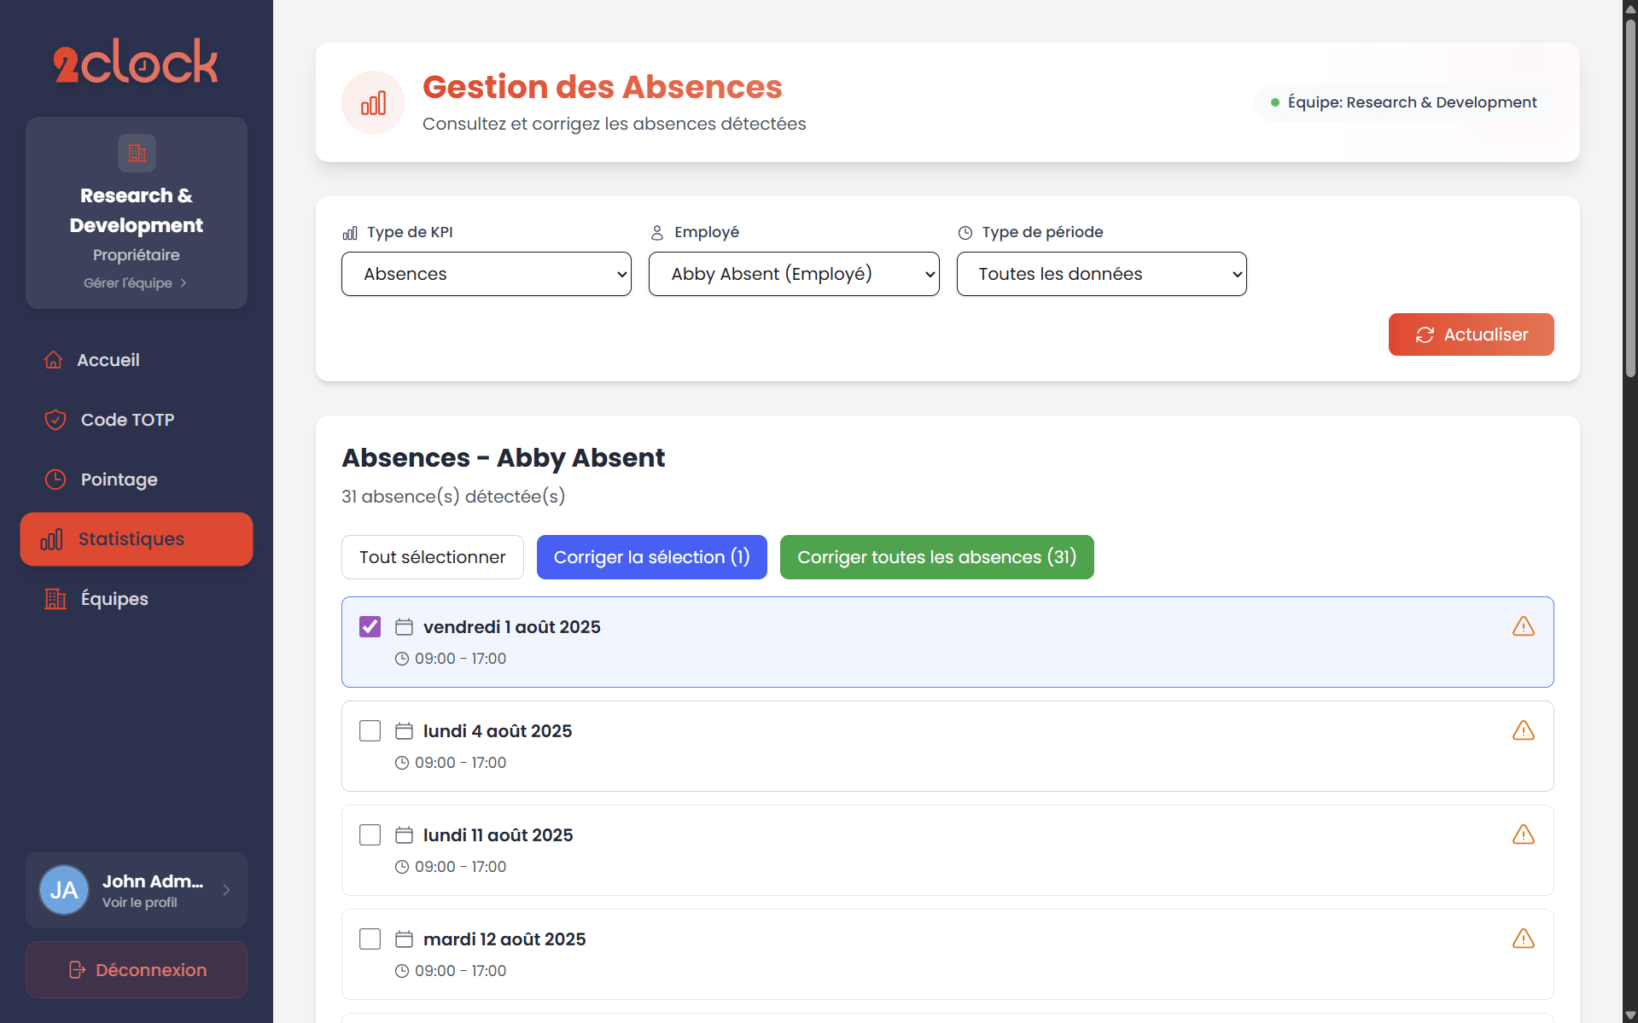This screenshot has width=1638, height=1023.
Task: Check the mardi 12 août 2025 checkbox
Action: pyautogui.click(x=370, y=939)
